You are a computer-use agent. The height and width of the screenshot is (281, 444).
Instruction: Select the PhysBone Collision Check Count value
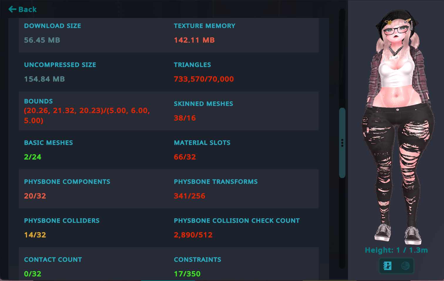193,235
